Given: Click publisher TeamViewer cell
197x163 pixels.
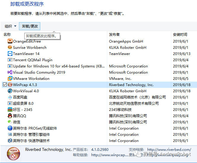Looking at the screenshot, I should (119, 54).
